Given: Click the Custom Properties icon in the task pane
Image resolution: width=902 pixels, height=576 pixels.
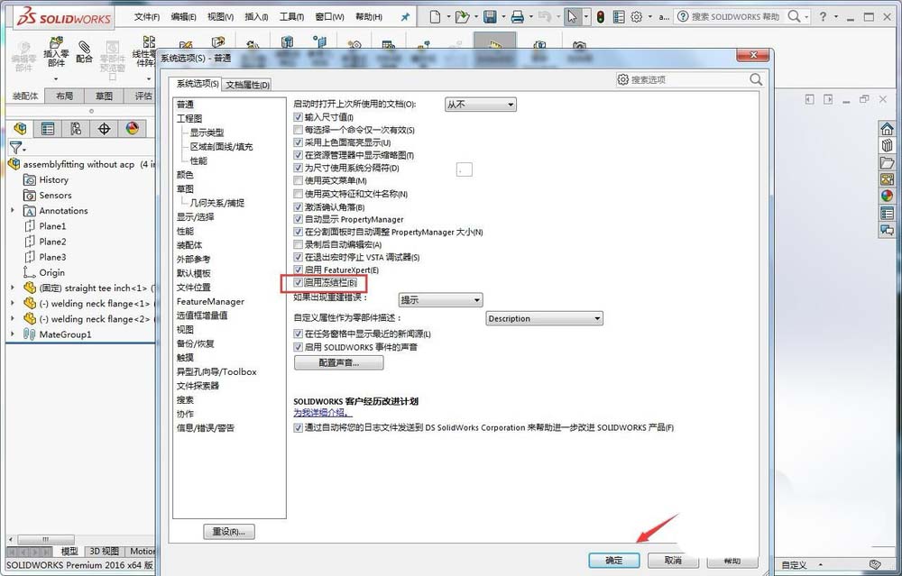Looking at the screenshot, I should coord(887,214).
